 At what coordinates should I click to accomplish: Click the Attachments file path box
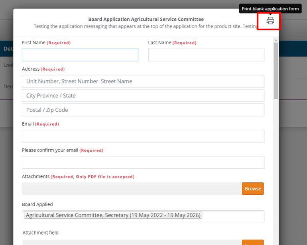(x=132, y=189)
